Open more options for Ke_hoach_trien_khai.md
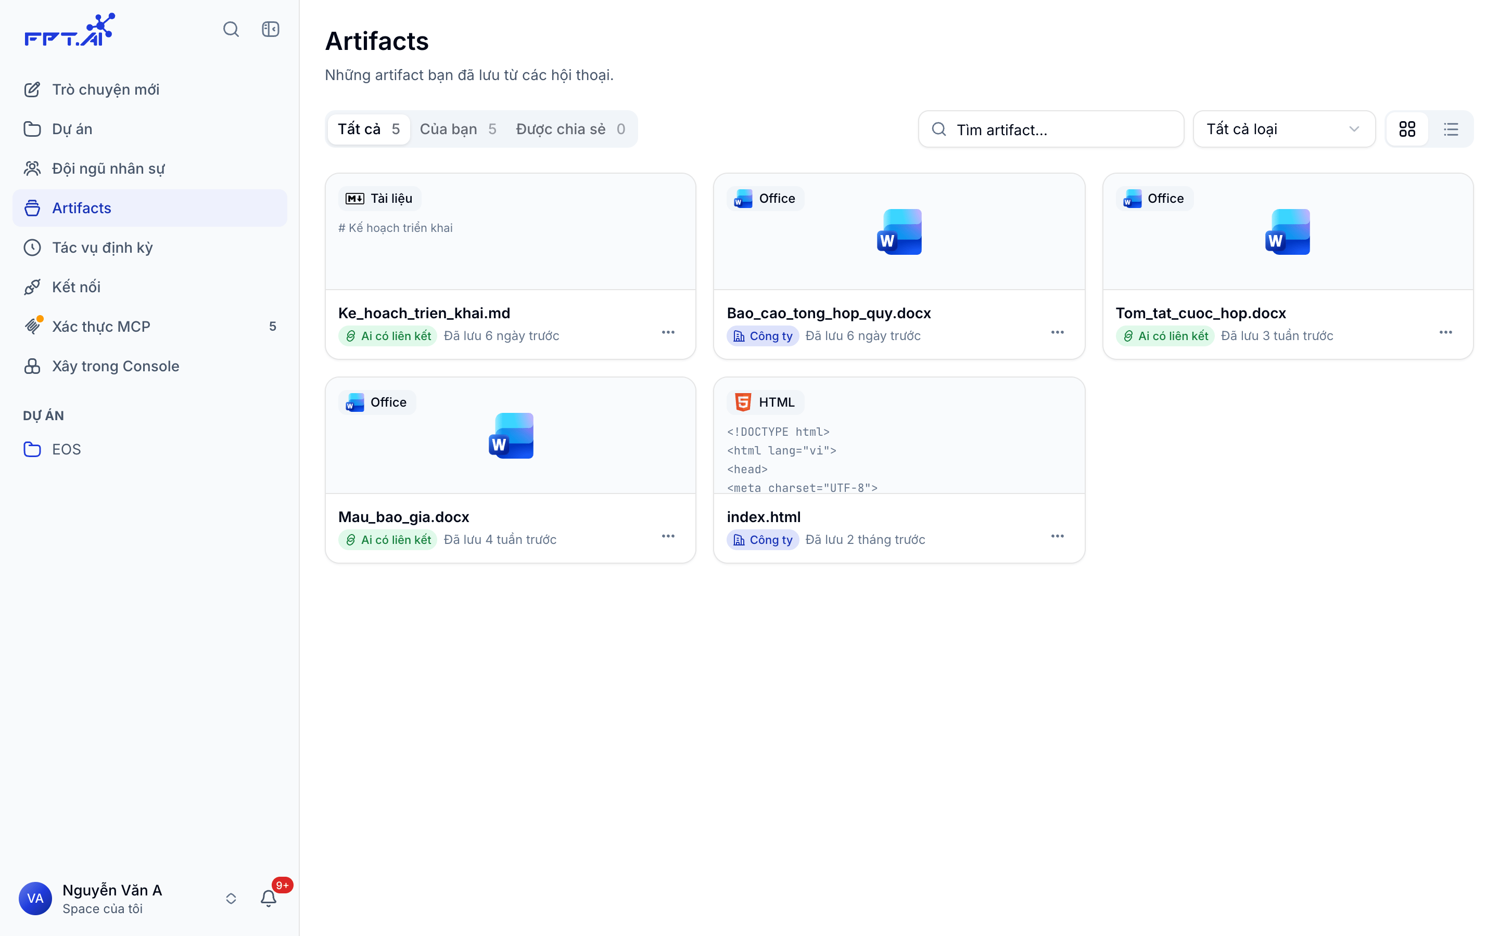 coord(668,332)
